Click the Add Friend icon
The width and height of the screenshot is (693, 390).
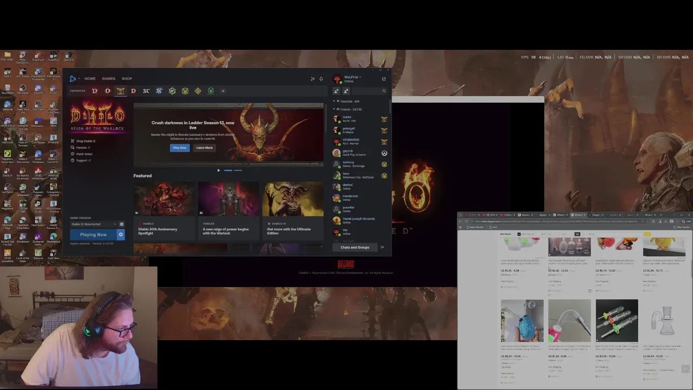336,91
